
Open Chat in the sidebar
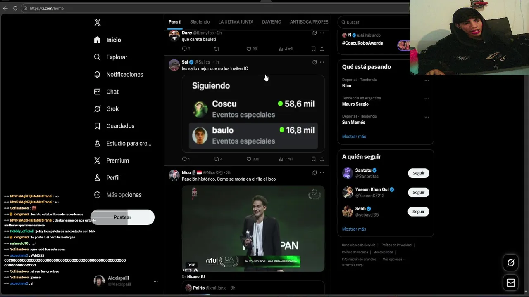(x=106, y=92)
